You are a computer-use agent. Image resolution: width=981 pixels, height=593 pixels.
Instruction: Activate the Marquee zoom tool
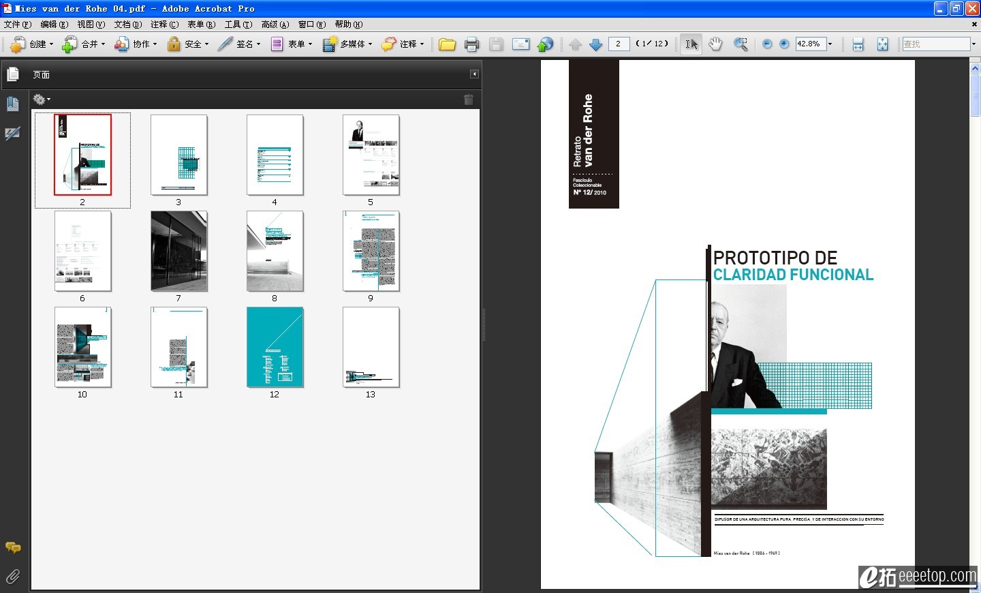(741, 44)
